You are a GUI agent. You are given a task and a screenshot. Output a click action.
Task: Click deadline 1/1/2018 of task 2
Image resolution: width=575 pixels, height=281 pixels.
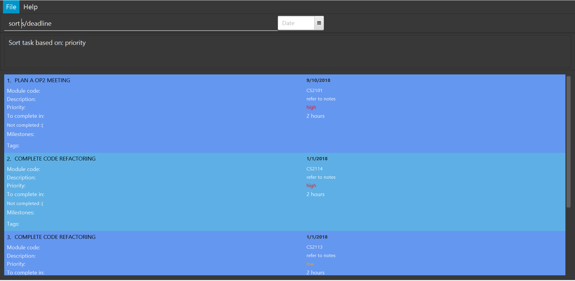coord(317,159)
